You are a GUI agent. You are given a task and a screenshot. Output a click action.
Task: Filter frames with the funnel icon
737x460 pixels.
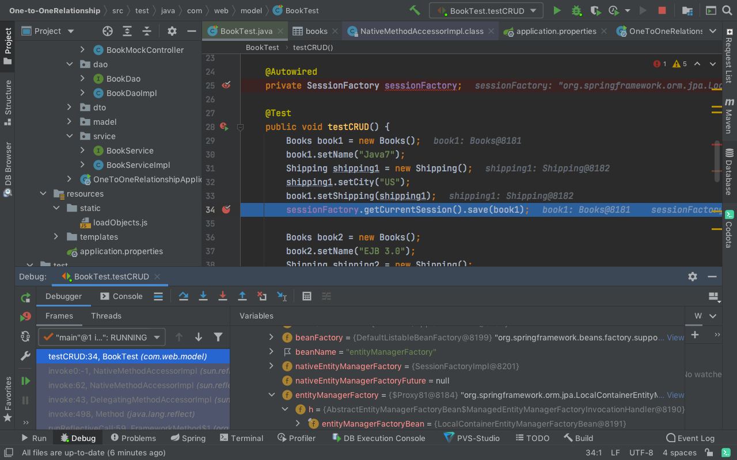[218, 337]
